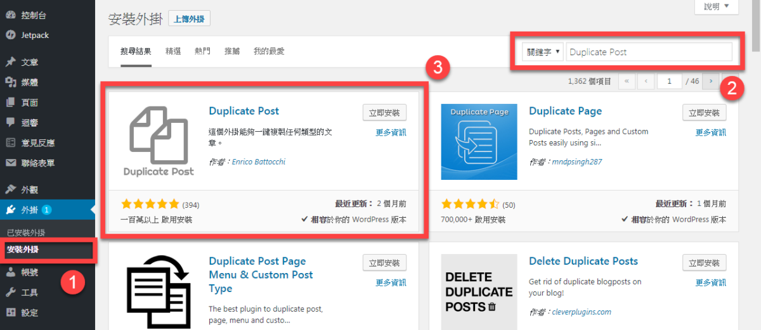This screenshot has height=330, width=761.
Task: Open Duplicate Post Page Menu title link
Action: click(261, 275)
